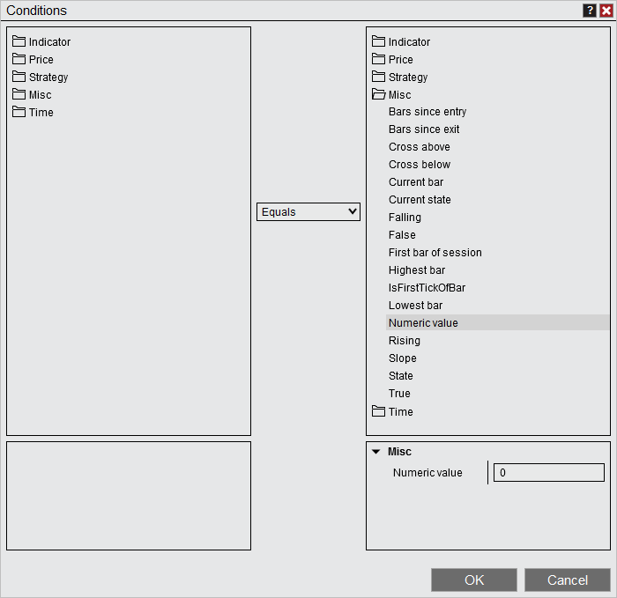Select Falling item
The height and width of the screenshot is (598, 617).
pyautogui.click(x=405, y=218)
